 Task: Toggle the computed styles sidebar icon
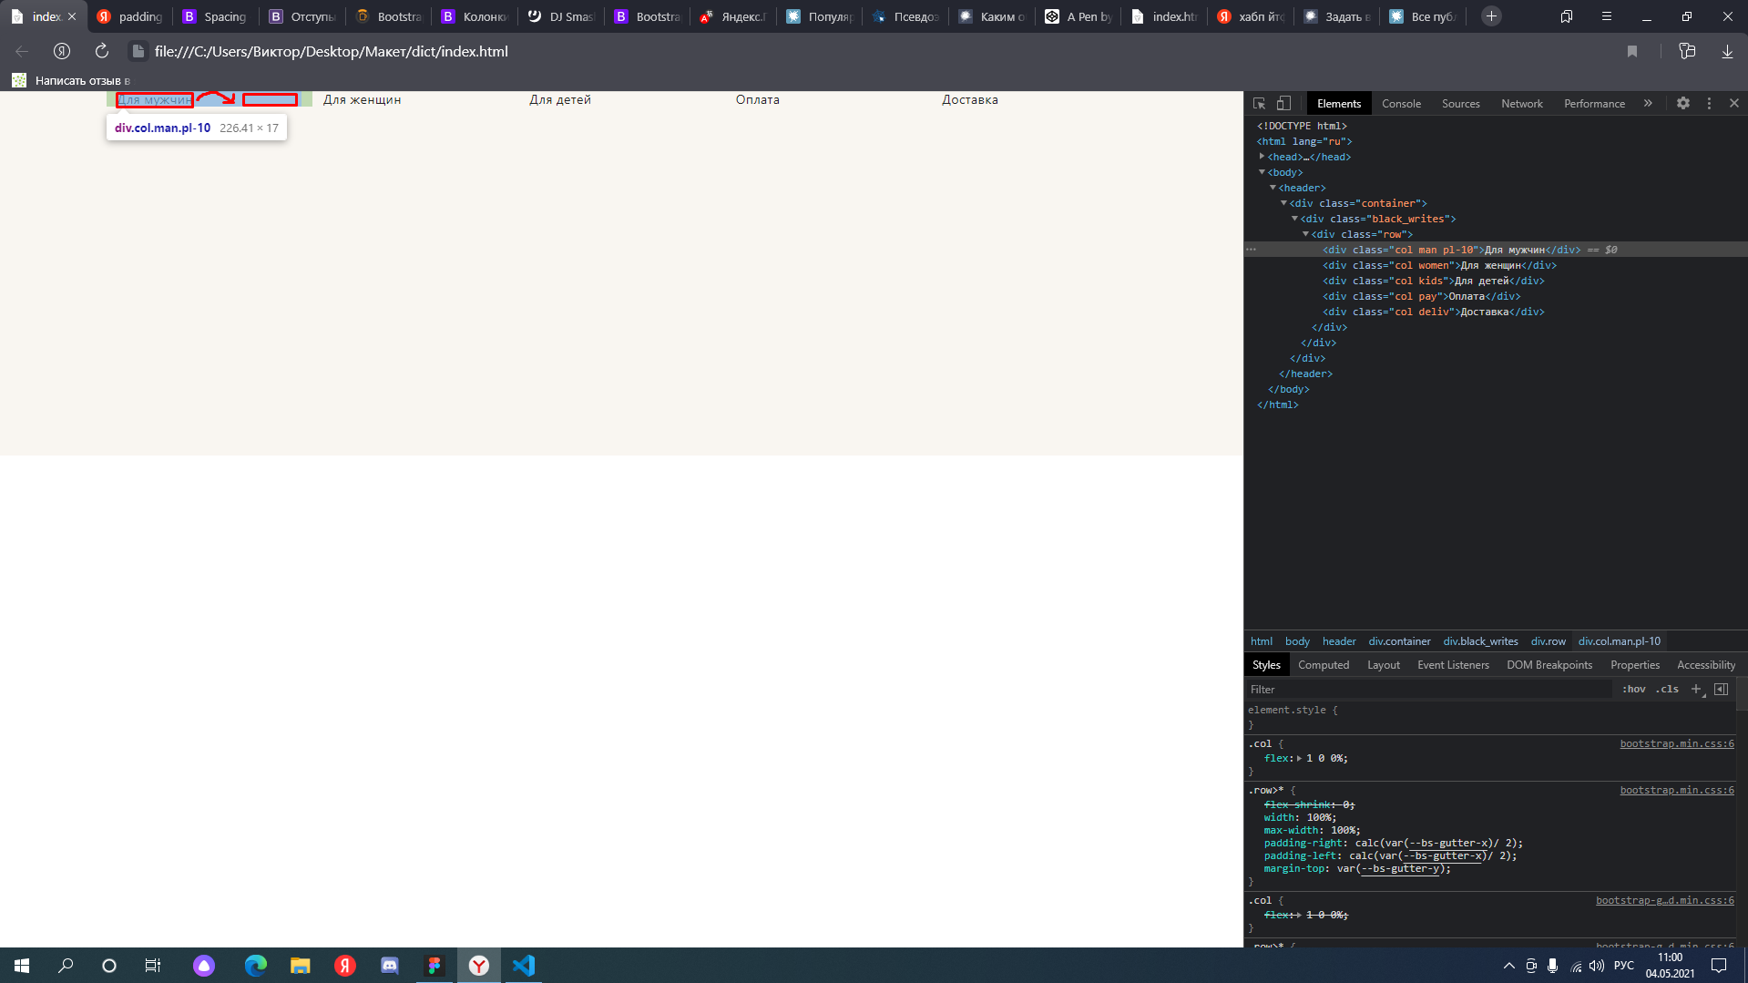(1721, 690)
